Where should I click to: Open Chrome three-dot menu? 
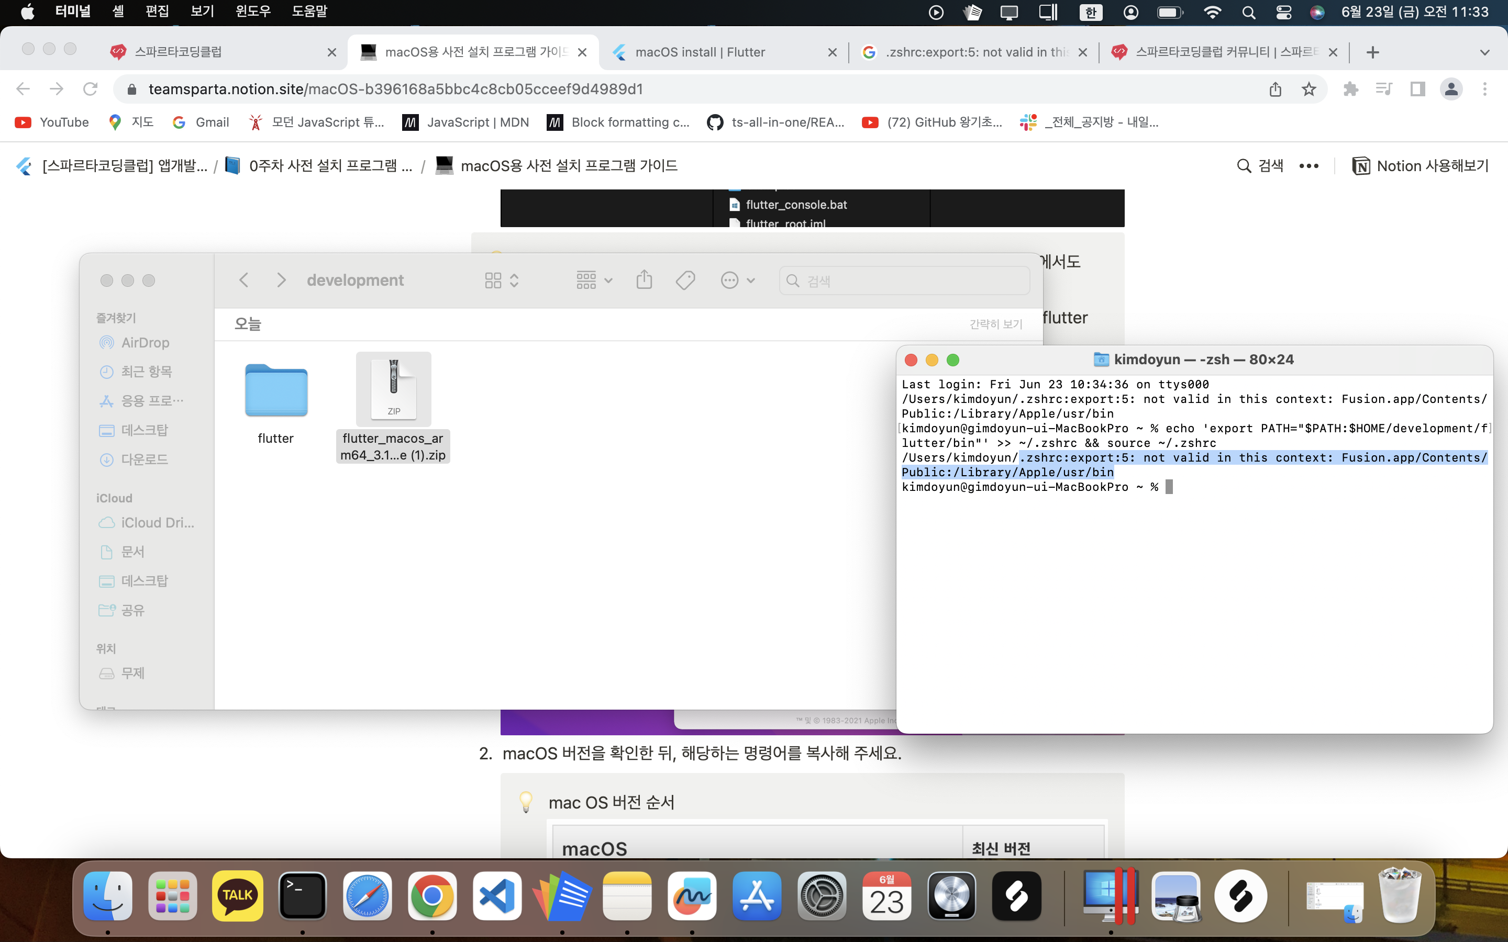[1485, 89]
